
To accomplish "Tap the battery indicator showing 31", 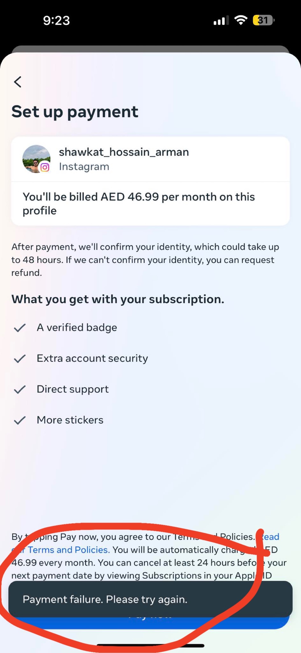I will [x=263, y=20].
